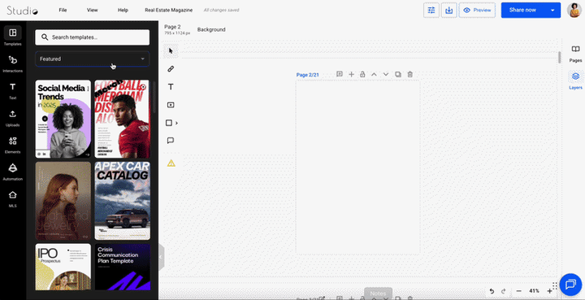Select the comment bubble tool
The height and width of the screenshot is (300, 585).
(x=171, y=141)
